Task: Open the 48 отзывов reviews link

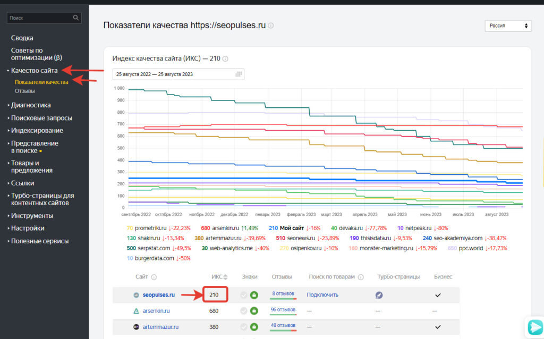Action: tap(283, 326)
